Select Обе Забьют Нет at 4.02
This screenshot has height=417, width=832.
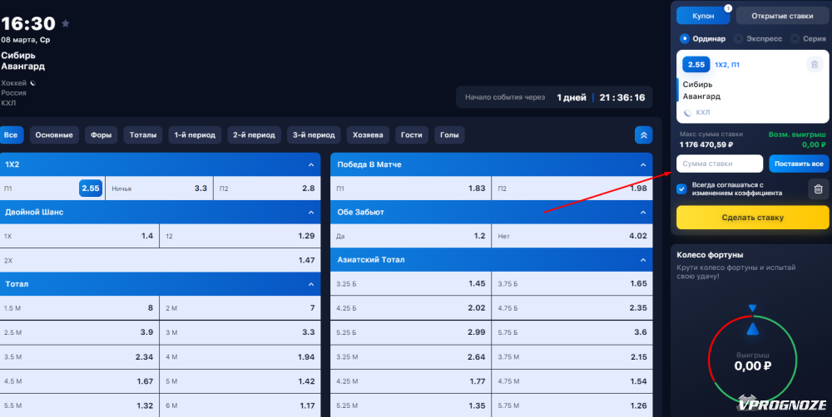click(572, 236)
